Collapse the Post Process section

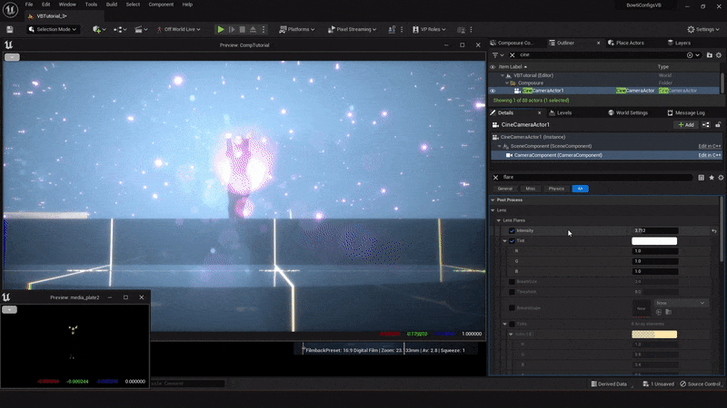(x=493, y=199)
